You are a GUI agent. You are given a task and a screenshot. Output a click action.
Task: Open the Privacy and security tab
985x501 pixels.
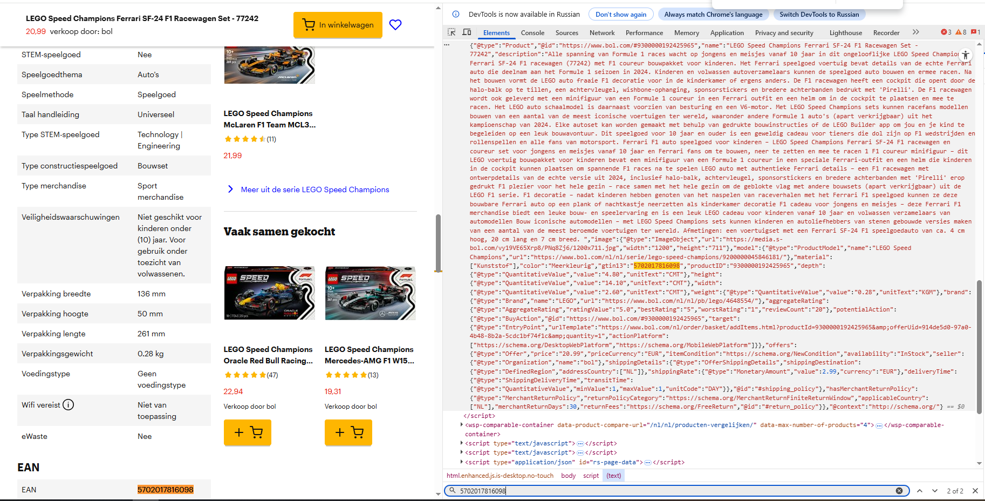pos(784,33)
